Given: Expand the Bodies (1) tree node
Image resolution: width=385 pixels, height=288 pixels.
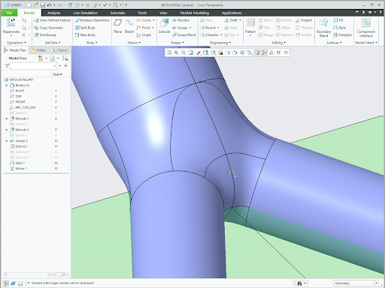Looking at the screenshot, I should (x=7, y=85).
